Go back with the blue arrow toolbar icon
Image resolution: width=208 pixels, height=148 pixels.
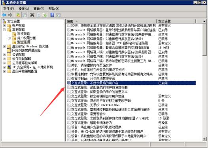pos(4,15)
